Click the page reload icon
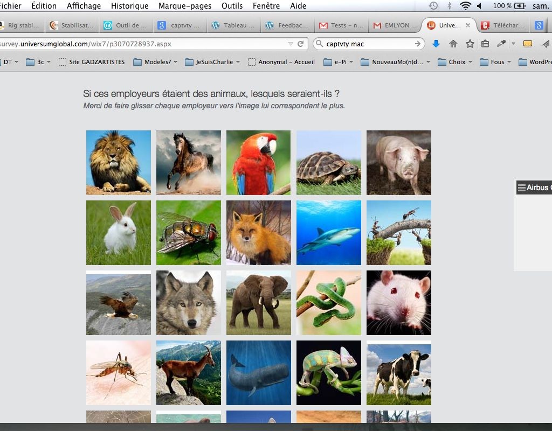Viewport: 552px width, 431px height. [x=300, y=44]
